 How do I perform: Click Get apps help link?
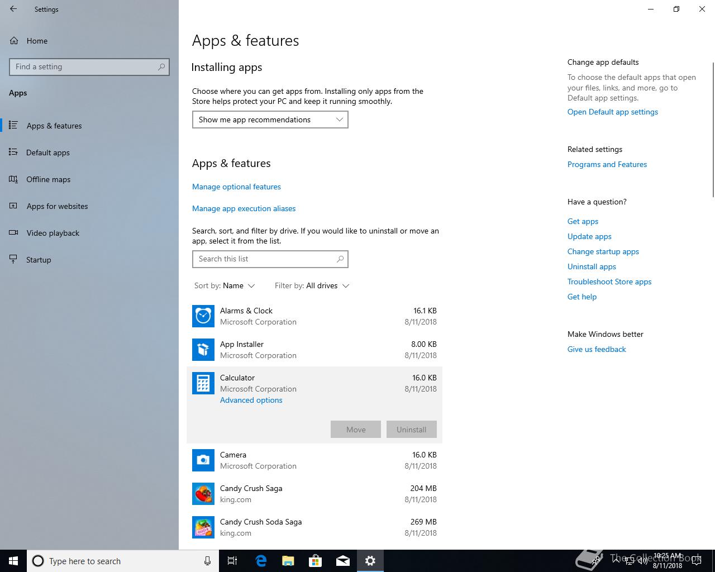[x=583, y=221]
